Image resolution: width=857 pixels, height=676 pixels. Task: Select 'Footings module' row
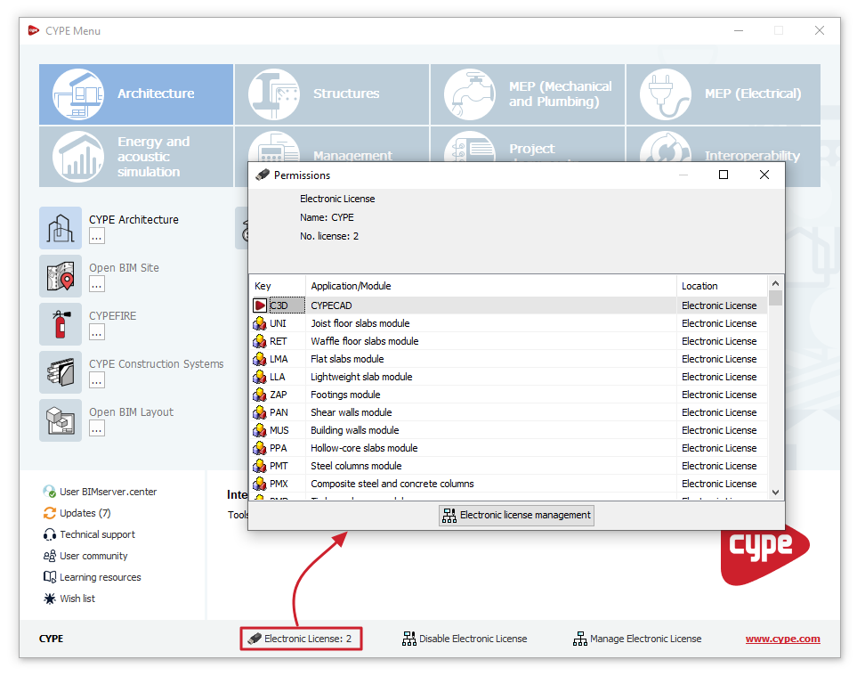(508, 395)
